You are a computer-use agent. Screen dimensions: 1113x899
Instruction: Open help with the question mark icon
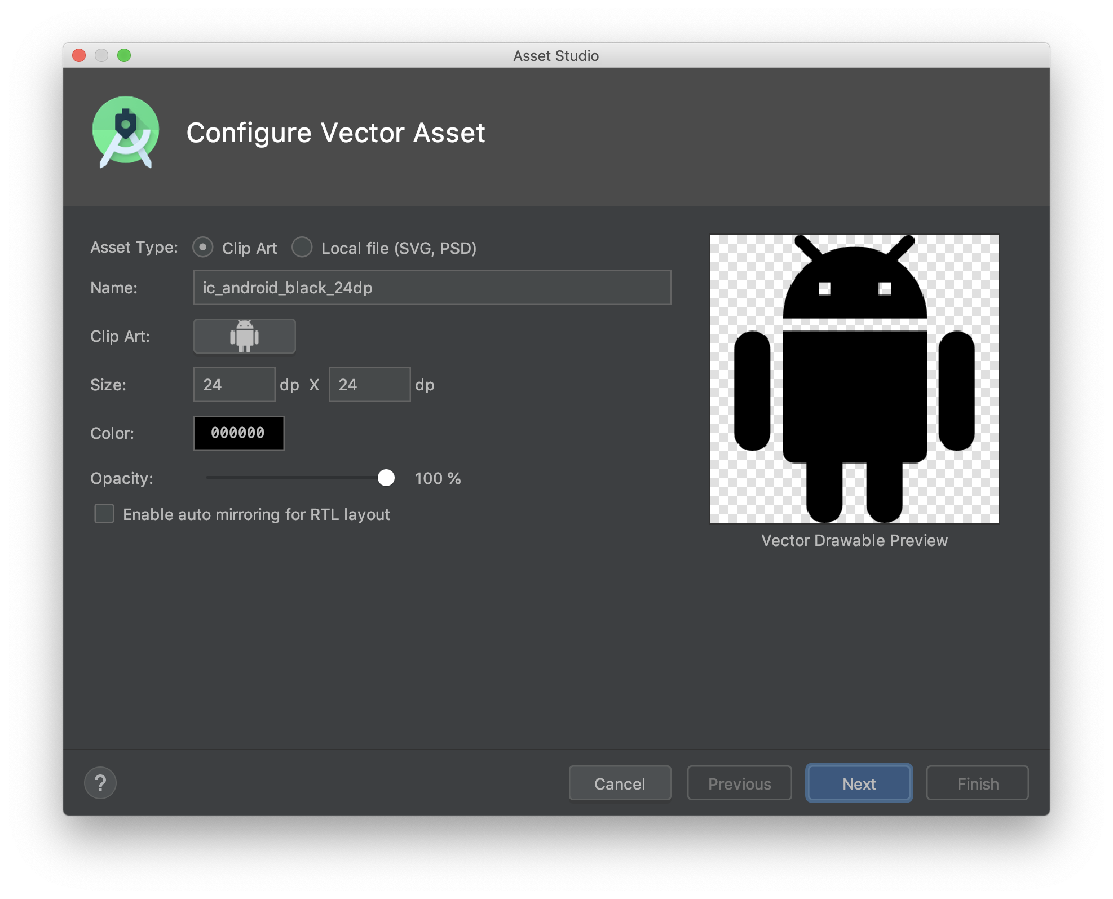[x=100, y=783]
